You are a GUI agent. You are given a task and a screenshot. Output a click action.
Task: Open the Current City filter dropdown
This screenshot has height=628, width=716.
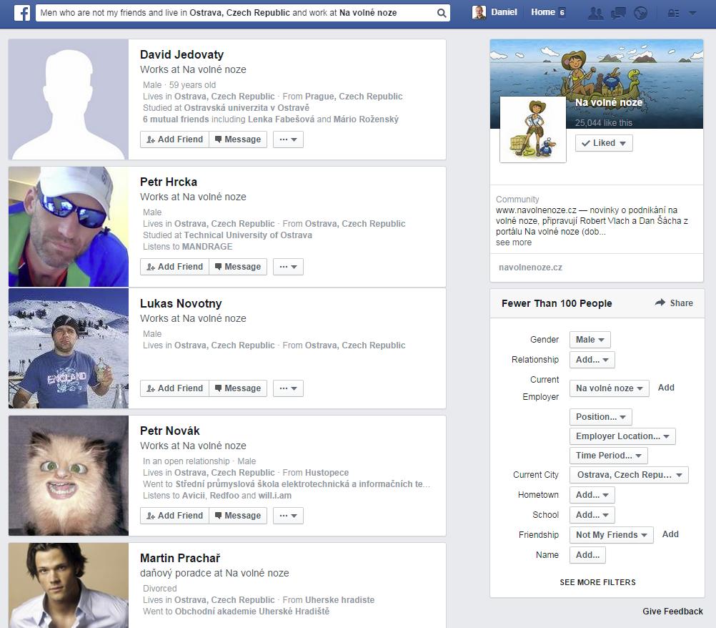(x=629, y=475)
